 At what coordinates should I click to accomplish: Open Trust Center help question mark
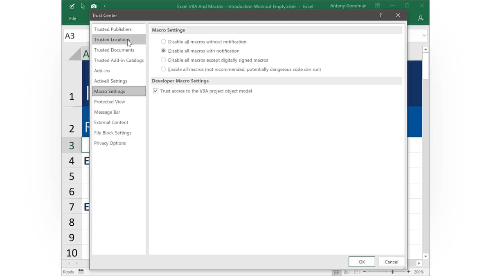click(x=381, y=15)
